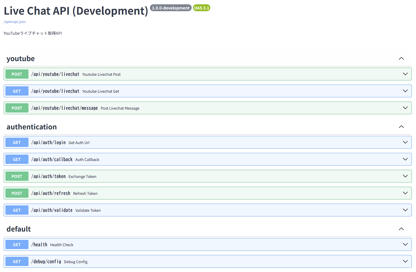Click the 1.0.0-development version badge
The image size is (416, 272).
click(x=171, y=8)
